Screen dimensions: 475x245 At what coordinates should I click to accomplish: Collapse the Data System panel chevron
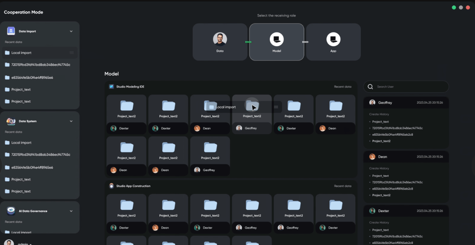click(71, 121)
